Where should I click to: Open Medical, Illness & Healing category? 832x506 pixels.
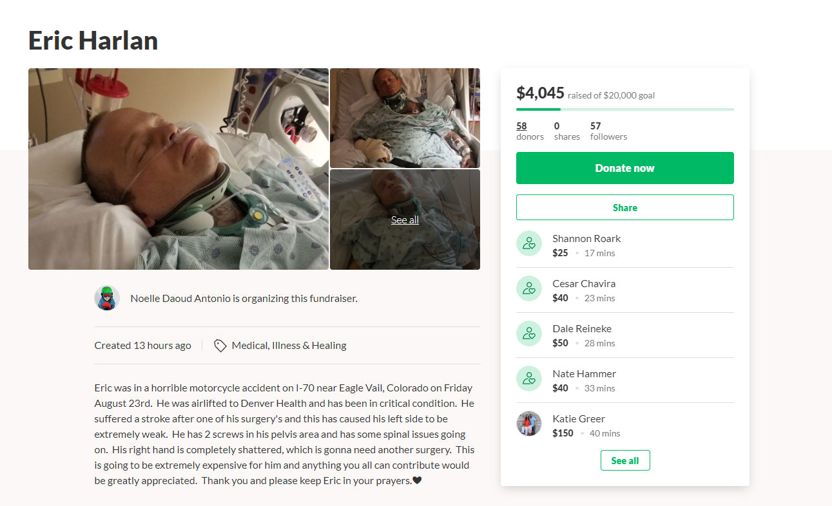click(x=289, y=346)
